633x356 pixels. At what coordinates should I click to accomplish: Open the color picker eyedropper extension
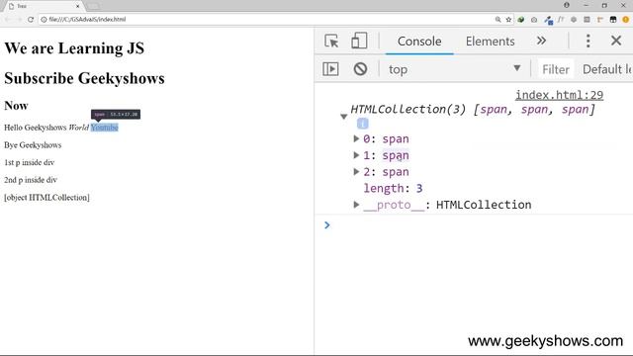tap(548, 20)
